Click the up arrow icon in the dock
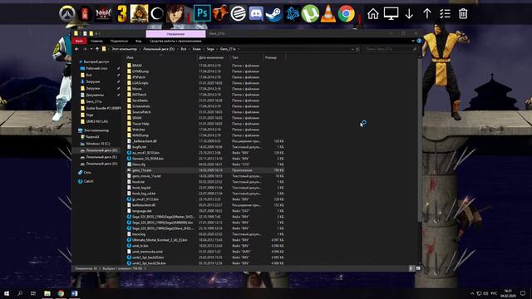The height and width of the screenshot is (299, 532). 426,14
